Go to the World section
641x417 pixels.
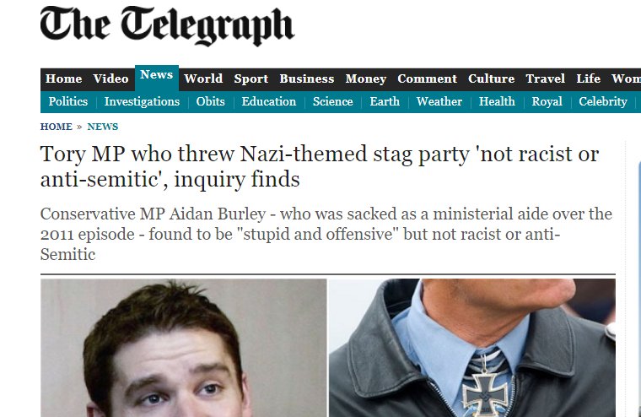click(203, 79)
